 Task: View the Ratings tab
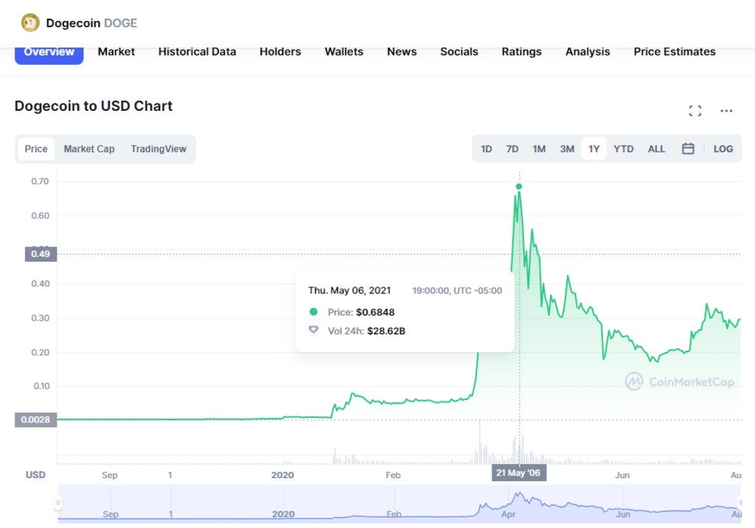coord(522,52)
